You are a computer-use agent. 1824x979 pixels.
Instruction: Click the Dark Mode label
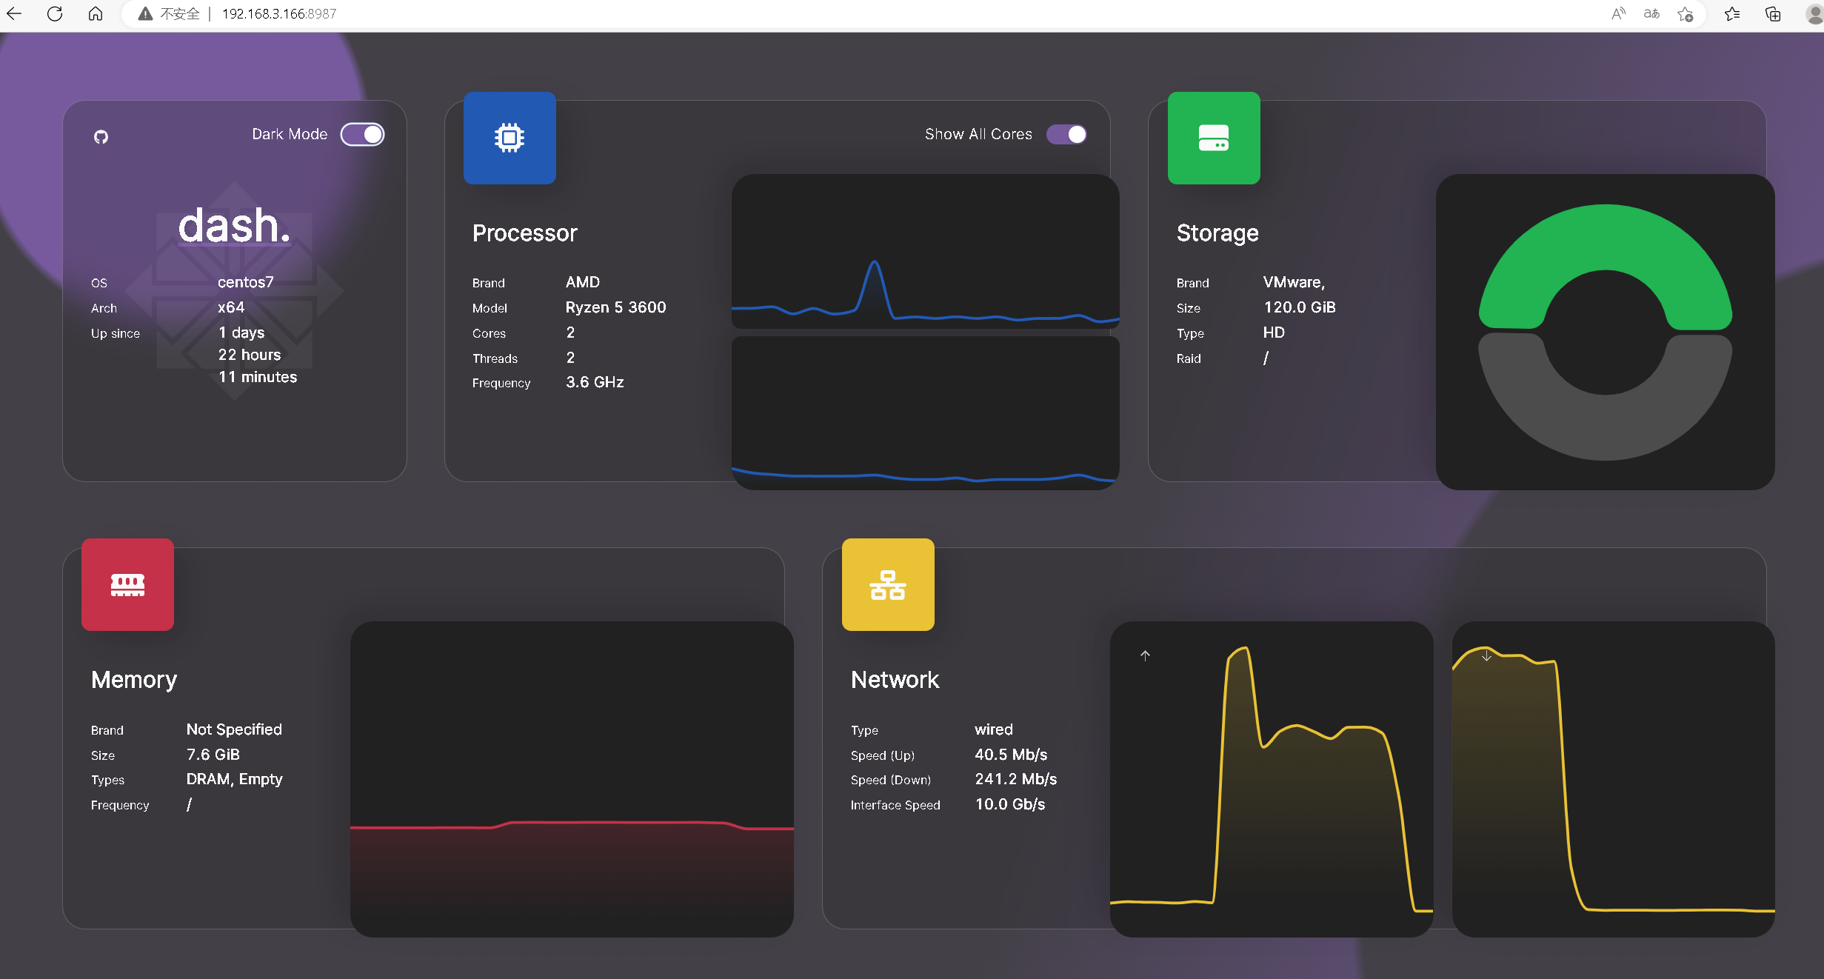click(290, 134)
